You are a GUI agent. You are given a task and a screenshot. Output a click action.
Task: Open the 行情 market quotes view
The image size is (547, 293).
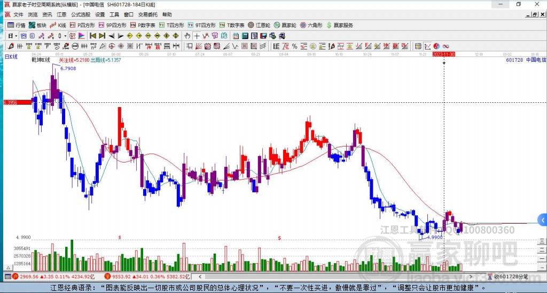17,25
